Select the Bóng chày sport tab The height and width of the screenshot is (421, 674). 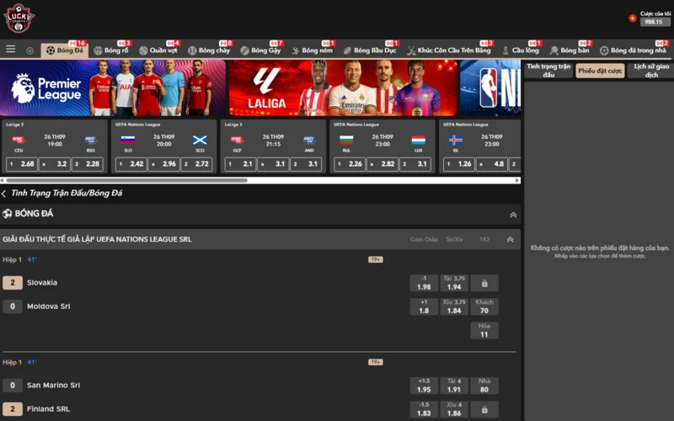(x=209, y=51)
